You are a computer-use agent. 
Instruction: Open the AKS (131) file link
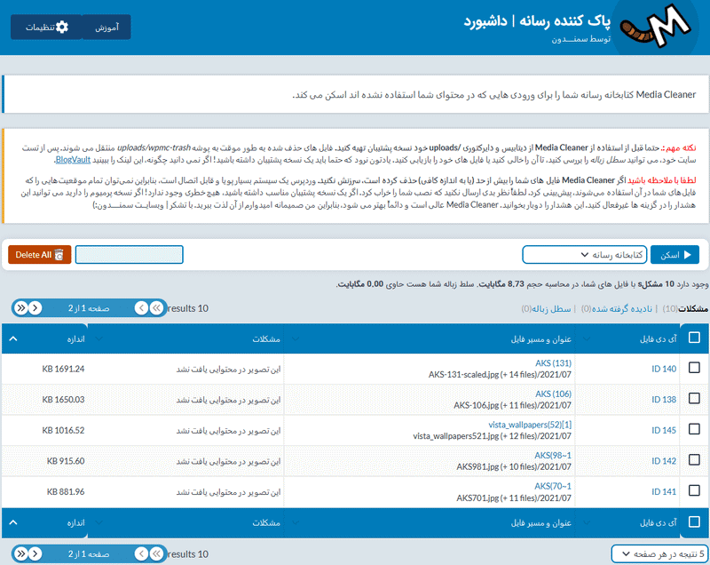tap(553, 363)
